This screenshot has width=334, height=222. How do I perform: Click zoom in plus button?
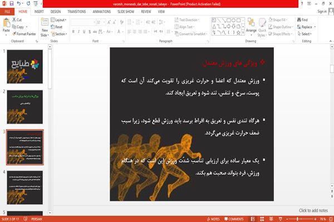point(315,219)
